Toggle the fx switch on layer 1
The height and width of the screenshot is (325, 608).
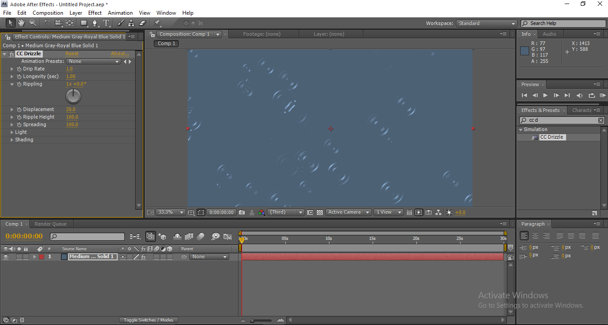point(144,257)
